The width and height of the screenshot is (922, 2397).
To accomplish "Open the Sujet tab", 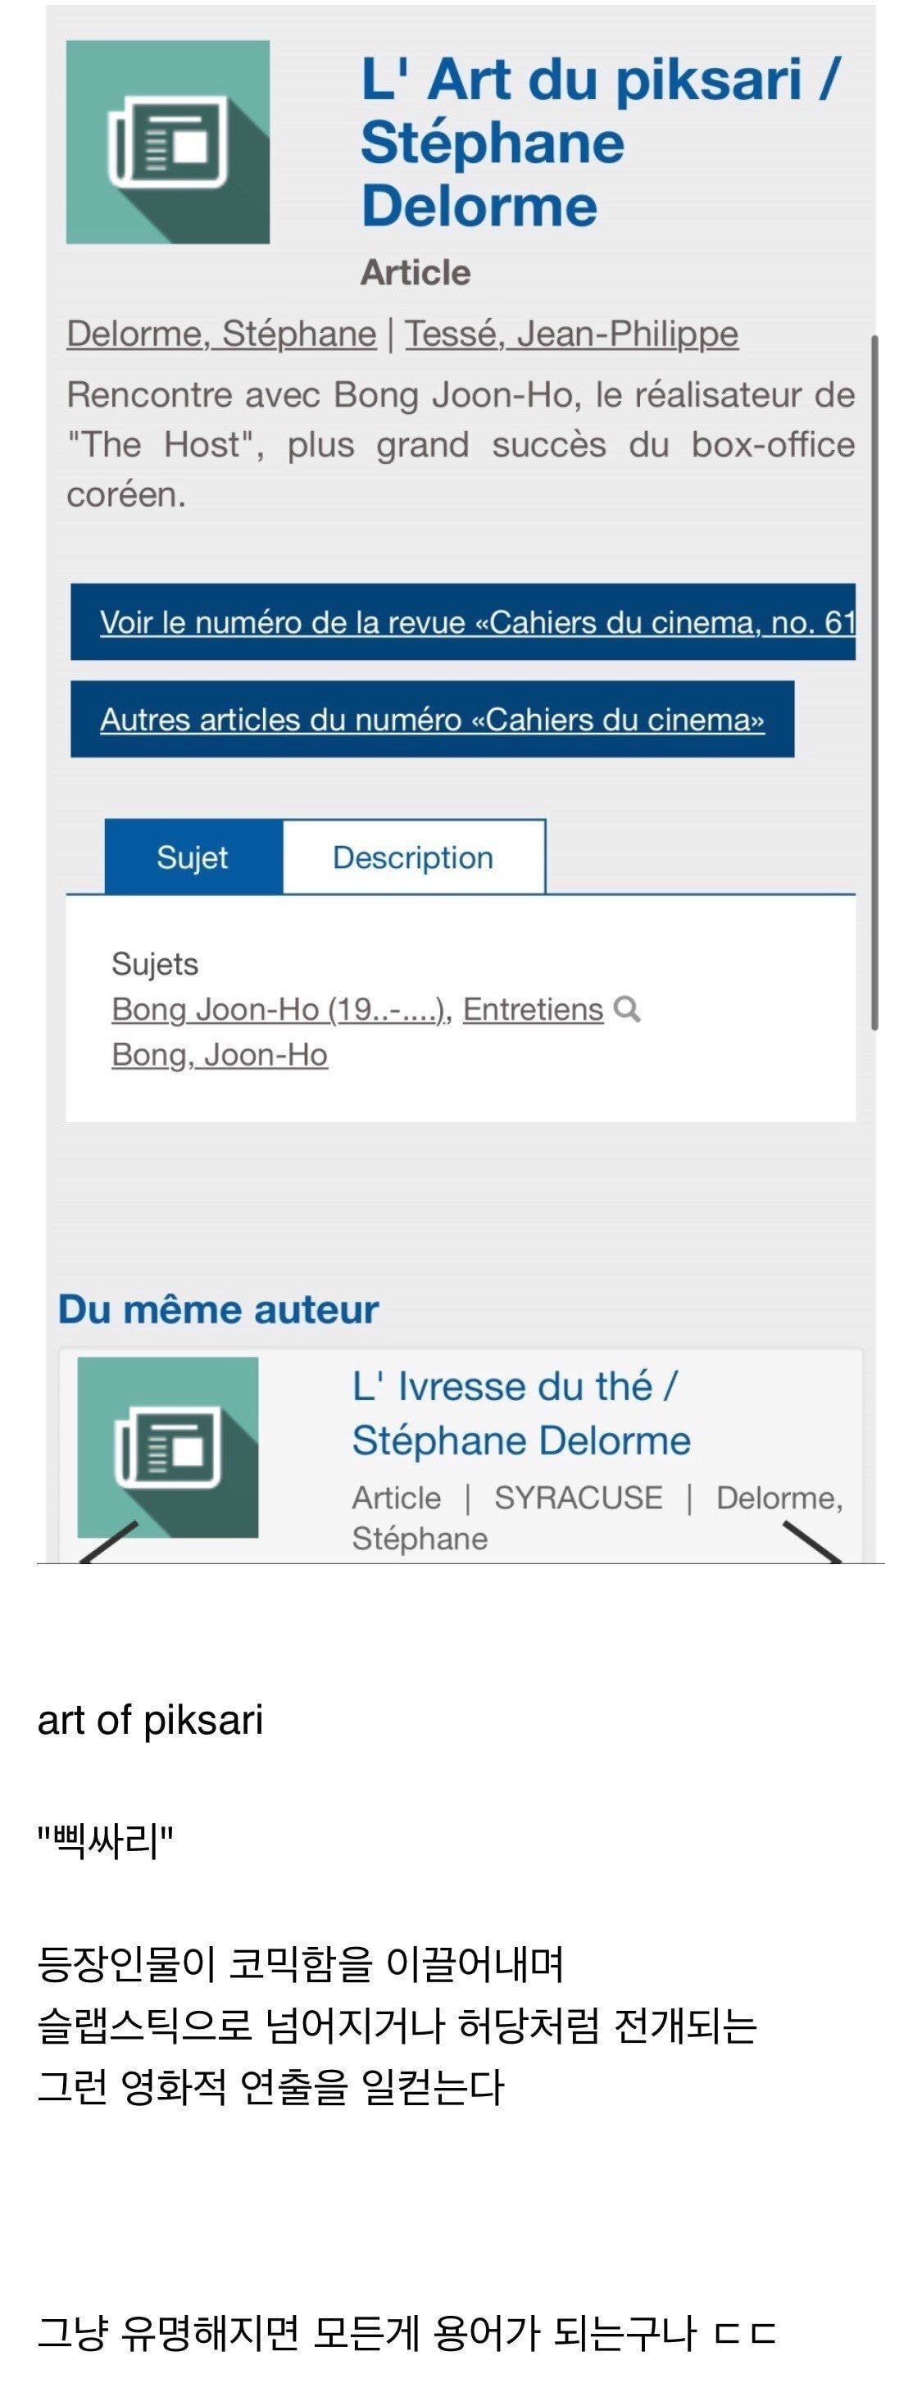I will tap(193, 857).
